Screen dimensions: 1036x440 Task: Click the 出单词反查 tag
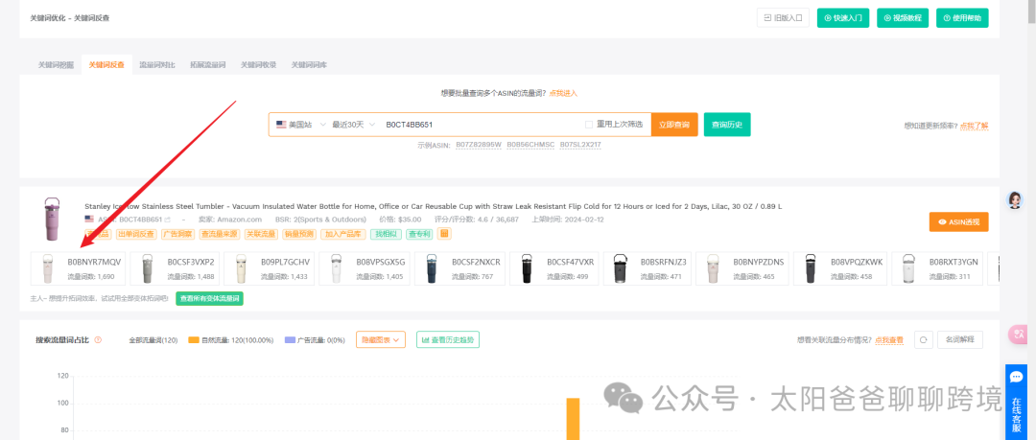137,234
